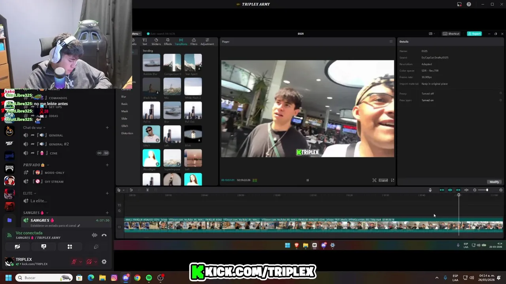
Task: Choose the Distortion transition category
Action: click(127, 133)
